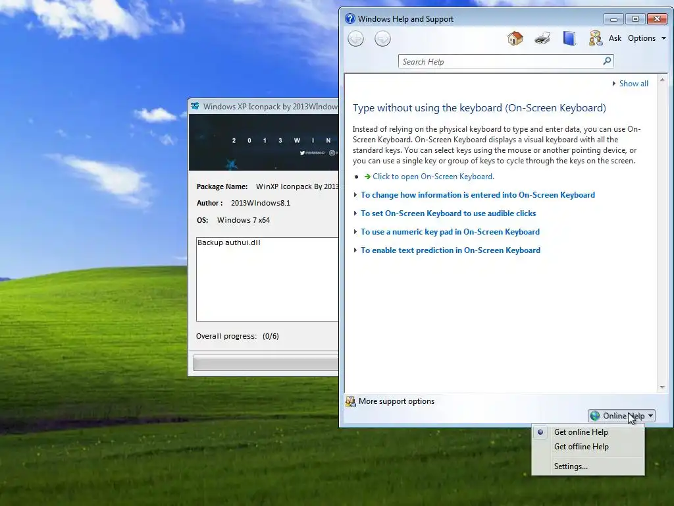Image resolution: width=674 pixels, height=506 pixels.
Task: Click the 'Backup authui.dll' log entry
Action: pos(228,242)
